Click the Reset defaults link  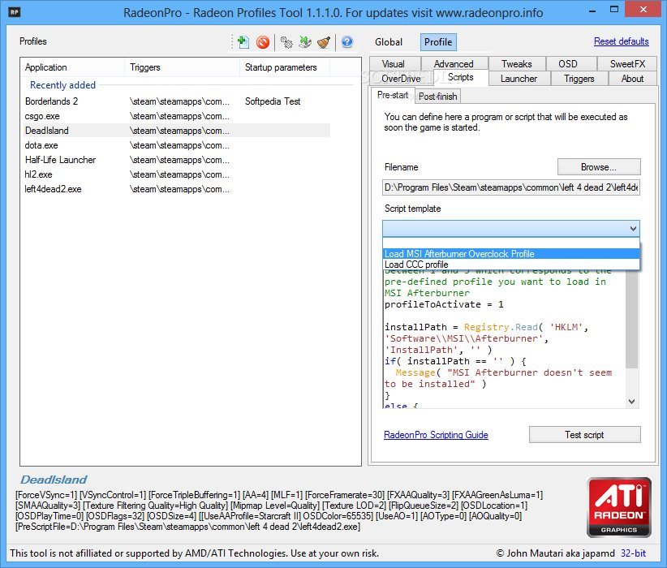point(621,41)
